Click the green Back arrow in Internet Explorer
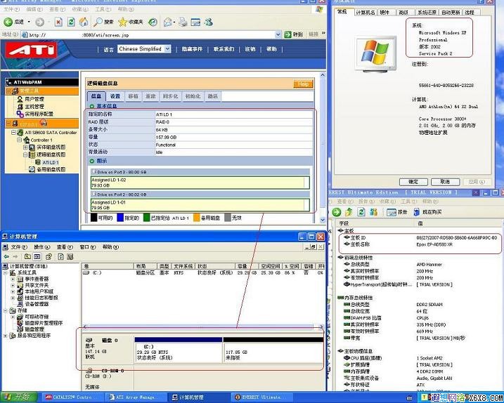Viewport: 504px width, 403px height. point(8,22)
